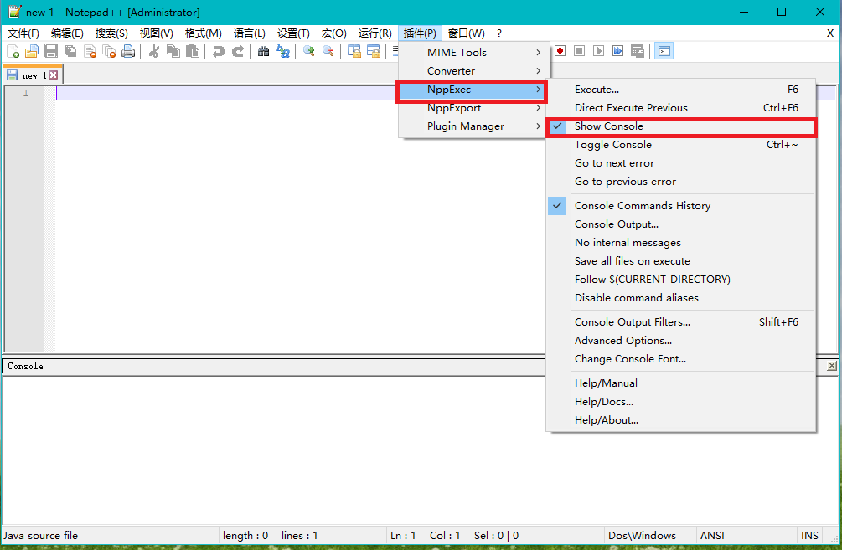842x550 pixels.
Task: Expand the Plugin Manager submenu
Action: tap(473, 126)
